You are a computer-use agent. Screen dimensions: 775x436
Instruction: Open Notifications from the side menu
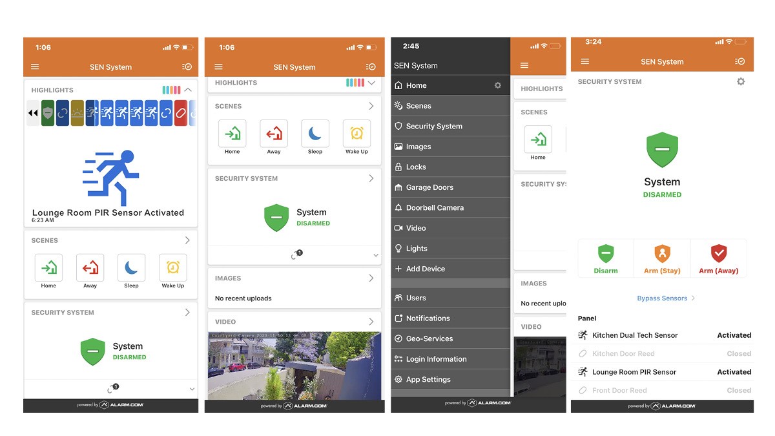point(427,318)
